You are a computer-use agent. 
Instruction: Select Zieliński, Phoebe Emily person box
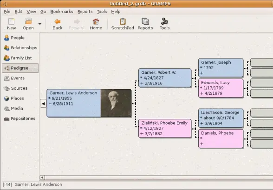(165, 128)
